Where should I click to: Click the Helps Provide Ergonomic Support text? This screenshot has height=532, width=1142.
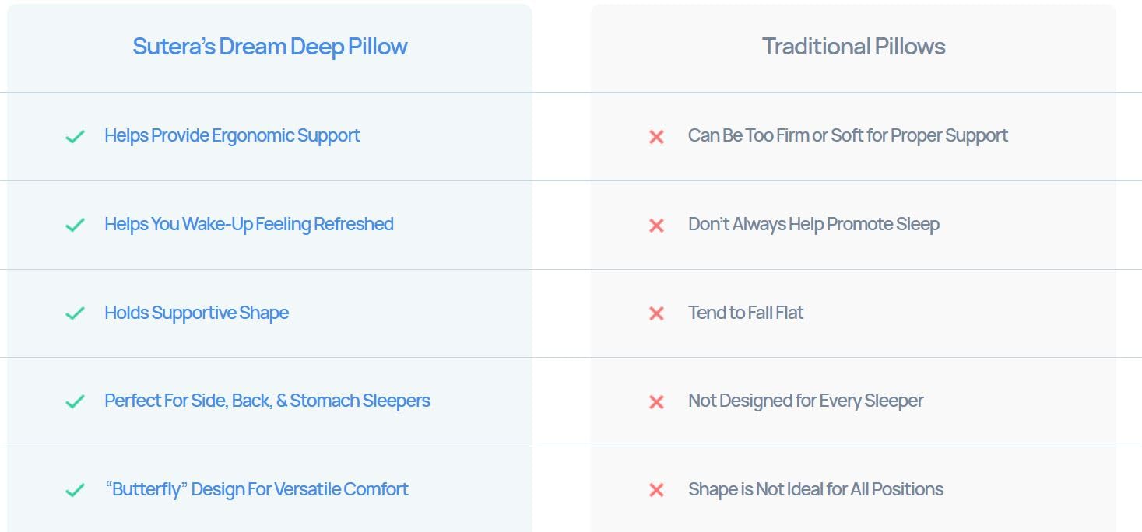coord(232,136)
